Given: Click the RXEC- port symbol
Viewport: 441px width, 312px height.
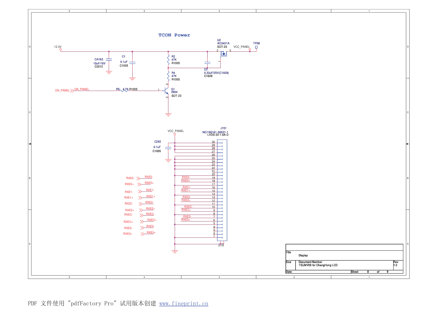Looking at the screenshot, I should [x=141, y=216].
